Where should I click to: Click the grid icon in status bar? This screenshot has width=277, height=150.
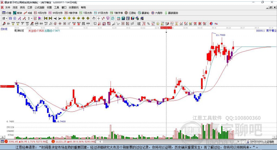coord(2,142)
